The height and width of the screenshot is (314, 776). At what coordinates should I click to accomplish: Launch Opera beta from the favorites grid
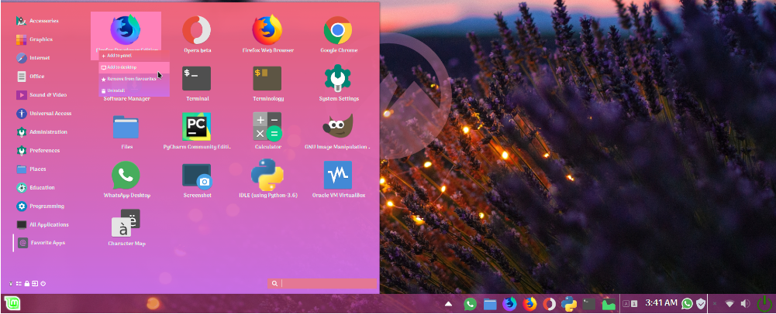[x=197, y=35]
